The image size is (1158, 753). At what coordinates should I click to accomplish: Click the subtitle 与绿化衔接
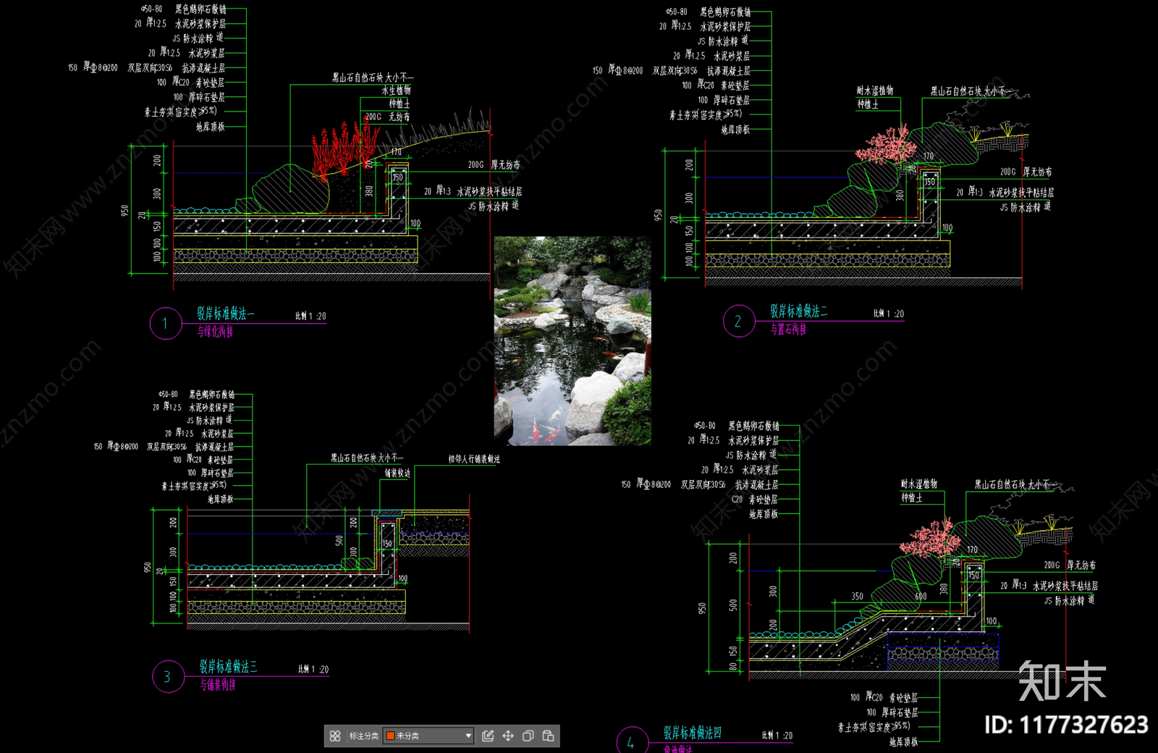click(215, 332)
